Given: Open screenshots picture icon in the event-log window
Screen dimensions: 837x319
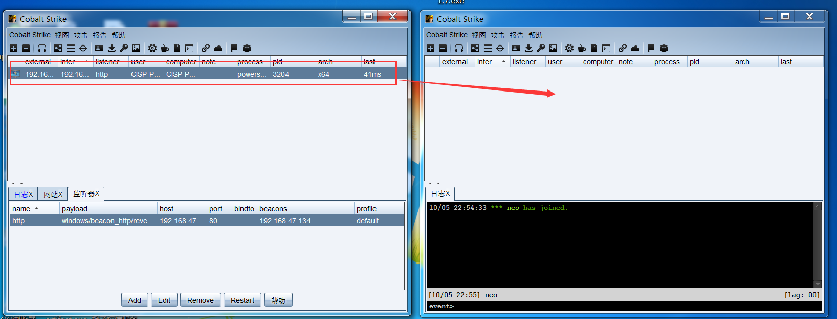Looking at the screenshot, I should 553,48.
